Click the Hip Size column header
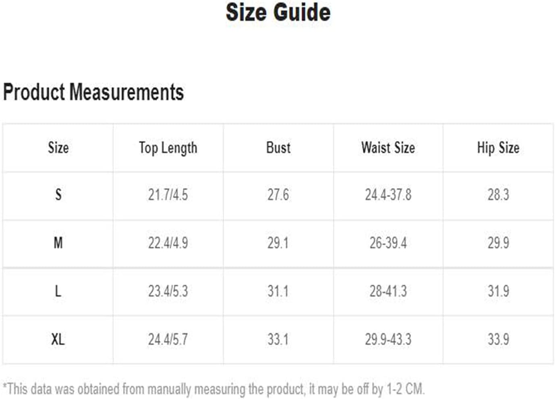The image size is (555, 399). (498, 148)
